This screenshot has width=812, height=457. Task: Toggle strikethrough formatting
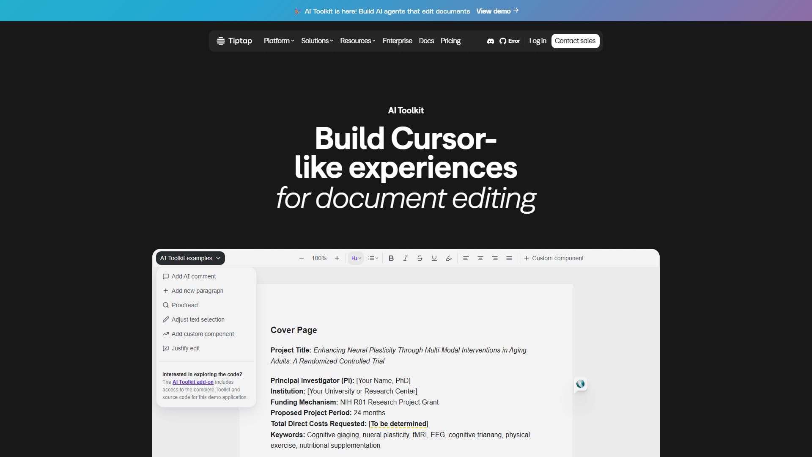coord(420,258)
